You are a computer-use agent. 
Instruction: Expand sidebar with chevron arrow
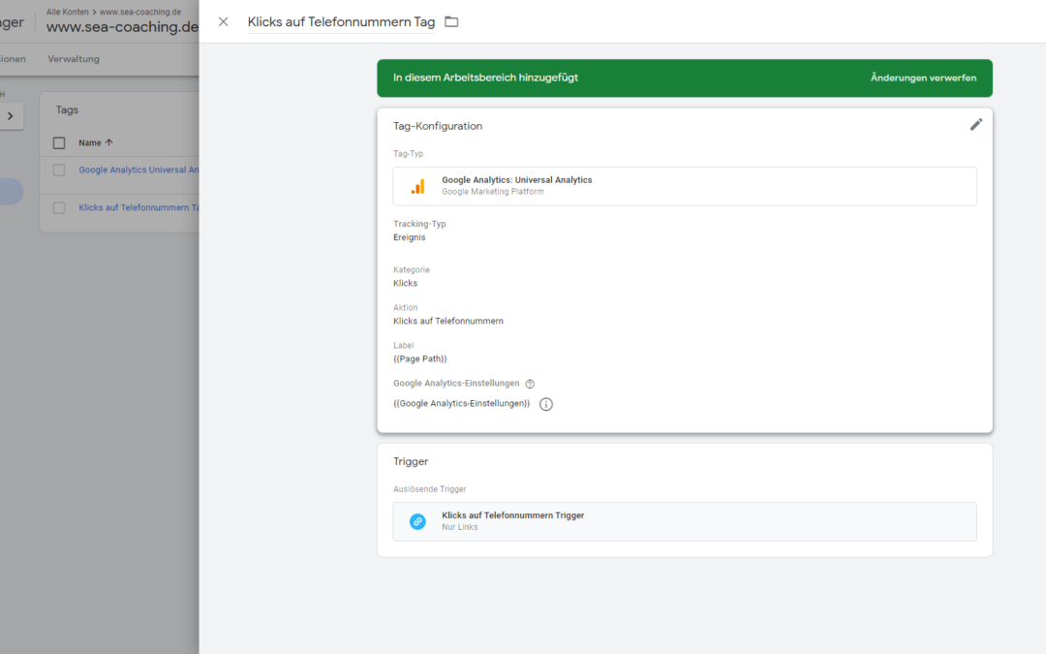click(10, 116)
